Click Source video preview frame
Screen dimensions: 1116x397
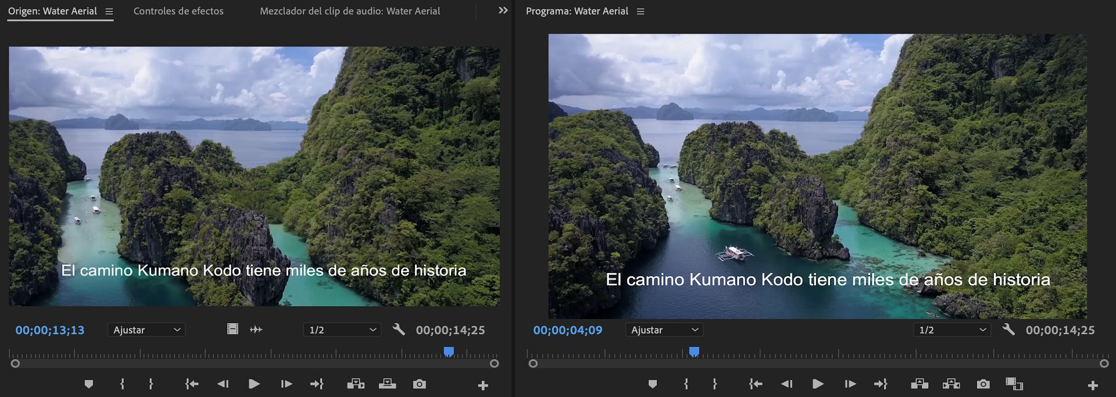tap(254, 176)
